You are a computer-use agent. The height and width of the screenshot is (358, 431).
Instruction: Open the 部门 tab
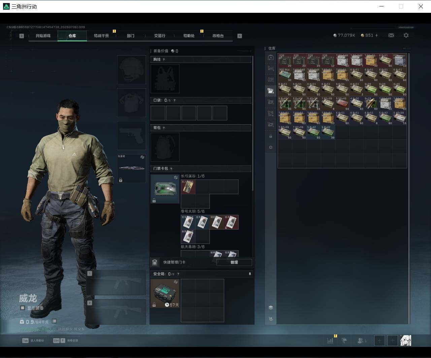tap(131, 36)
